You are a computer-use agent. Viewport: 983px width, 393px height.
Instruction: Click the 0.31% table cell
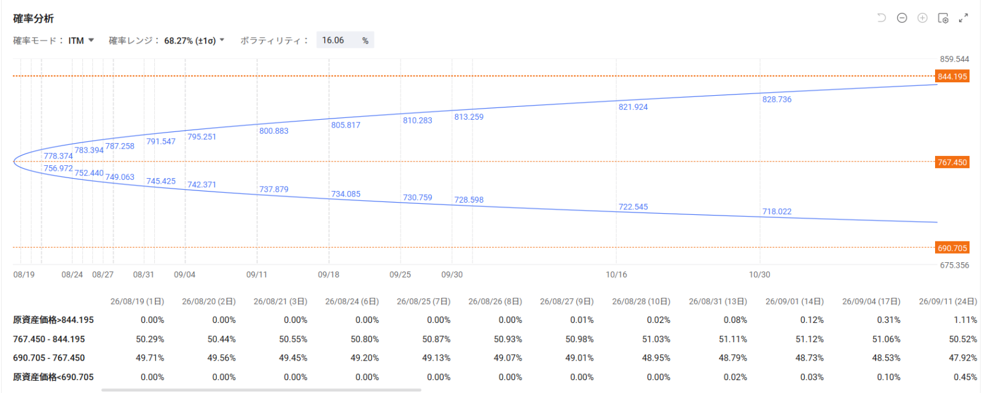point(888,320)
